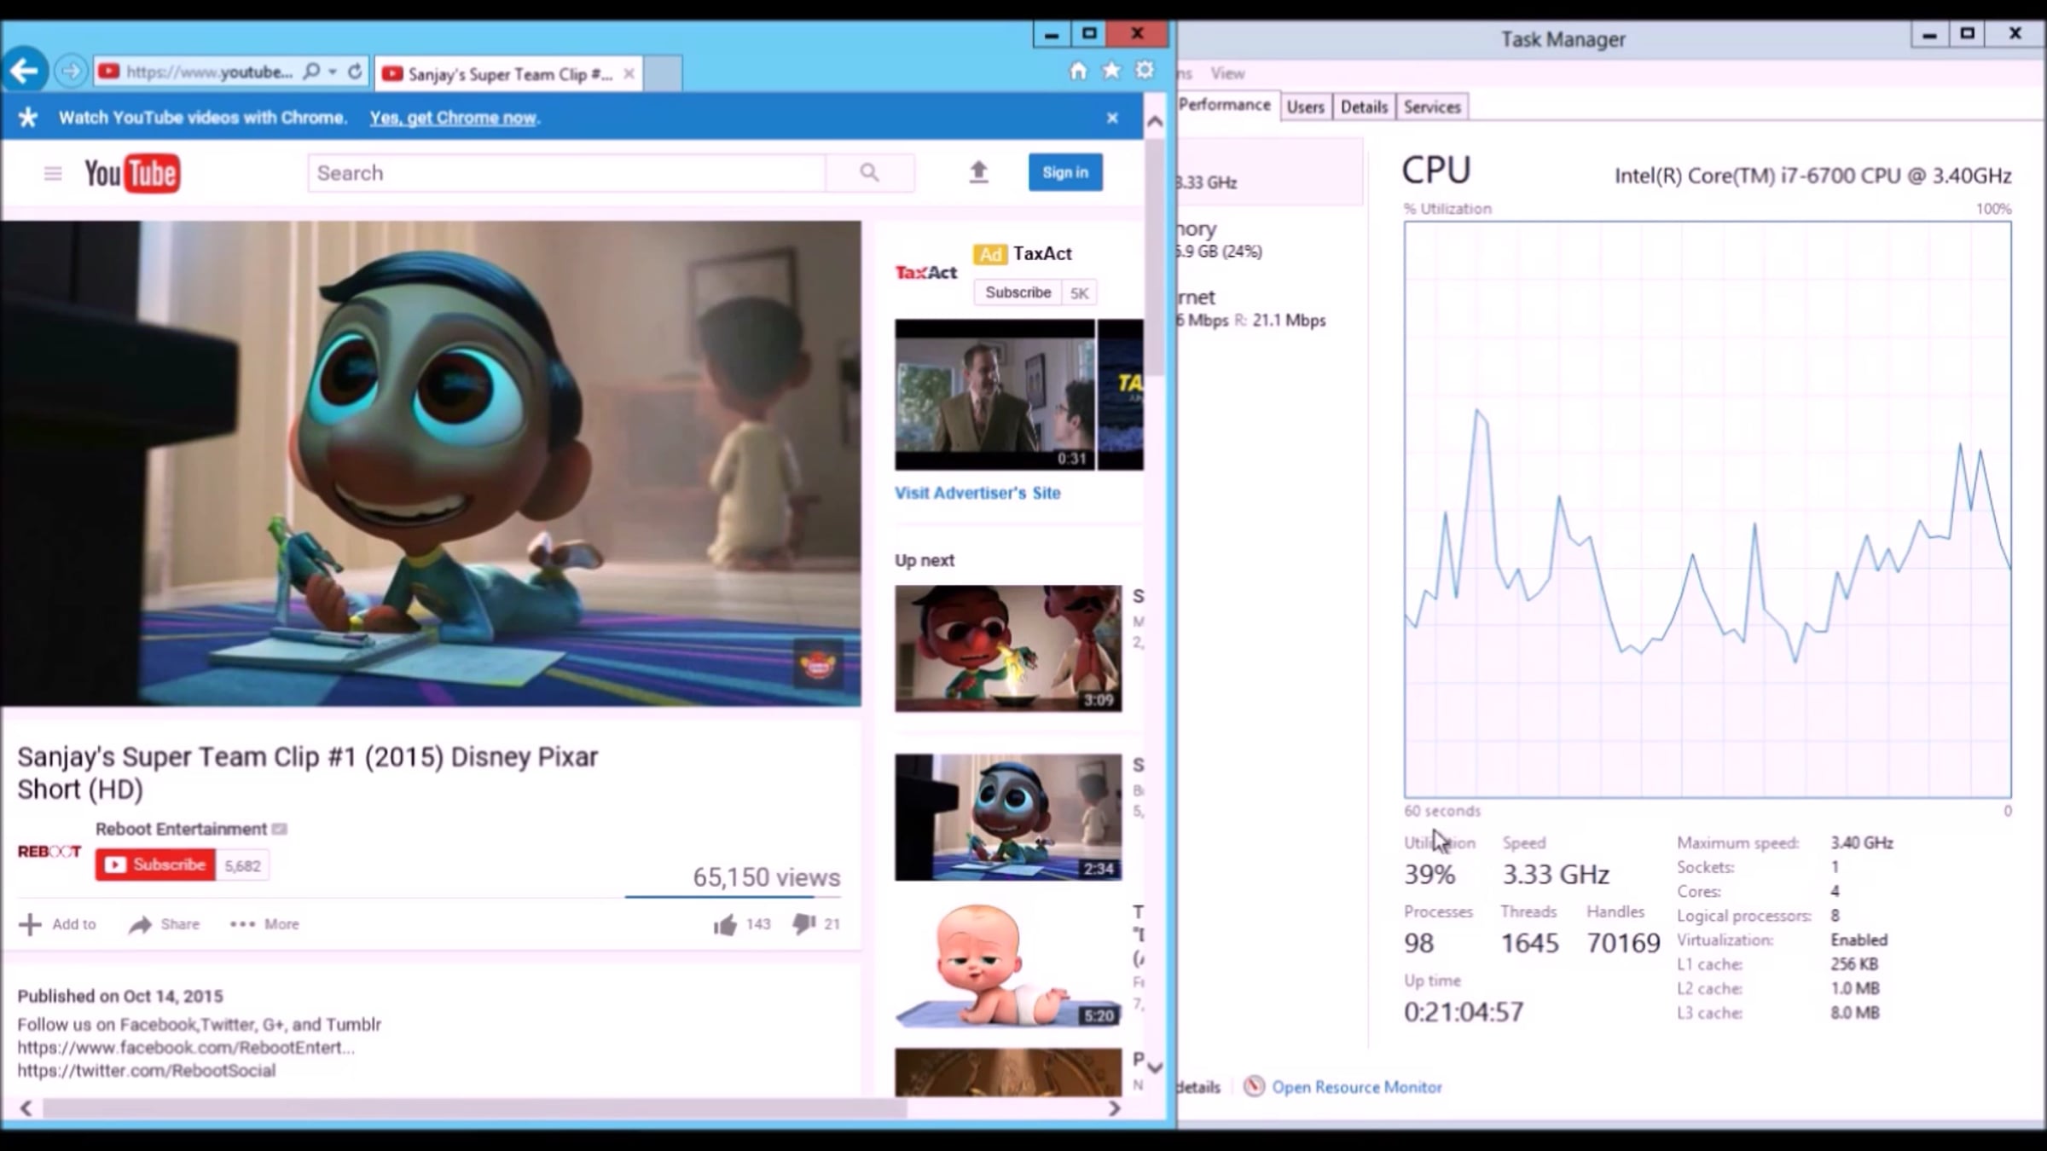This screenshot has width=2047, height=1151.
Task: Dismiss the Chrome promotion banner
Action: click(1112, 118)
